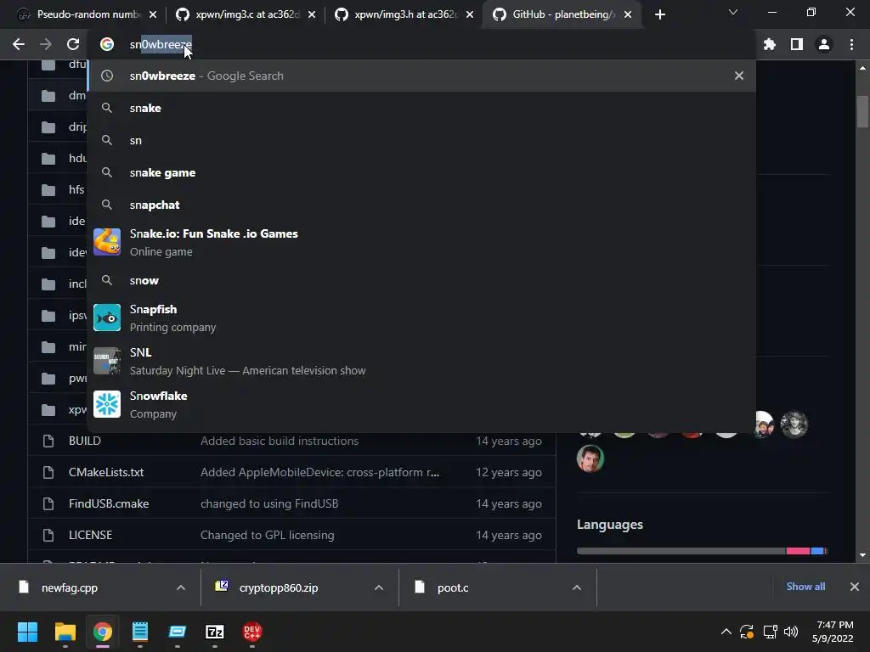Show hidden system tray icons
The width and height of the screenshot is (870, 652).
coord(726,632)
